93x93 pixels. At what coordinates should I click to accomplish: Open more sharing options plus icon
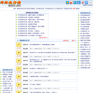pos(86,3)
